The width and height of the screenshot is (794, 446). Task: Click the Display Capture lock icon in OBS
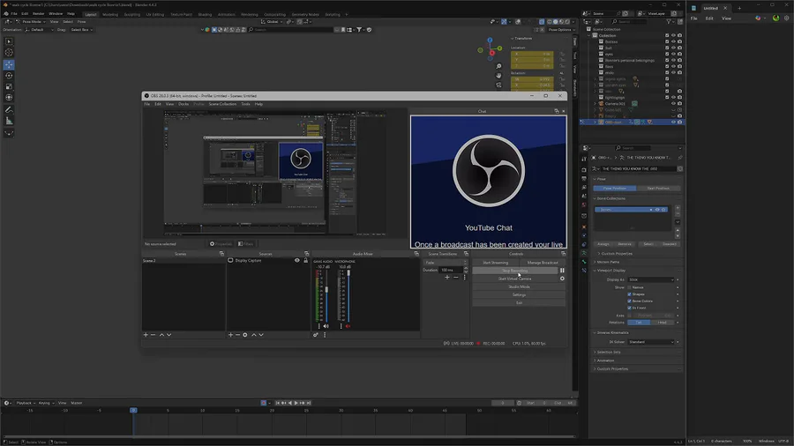(x=305, y=260)
